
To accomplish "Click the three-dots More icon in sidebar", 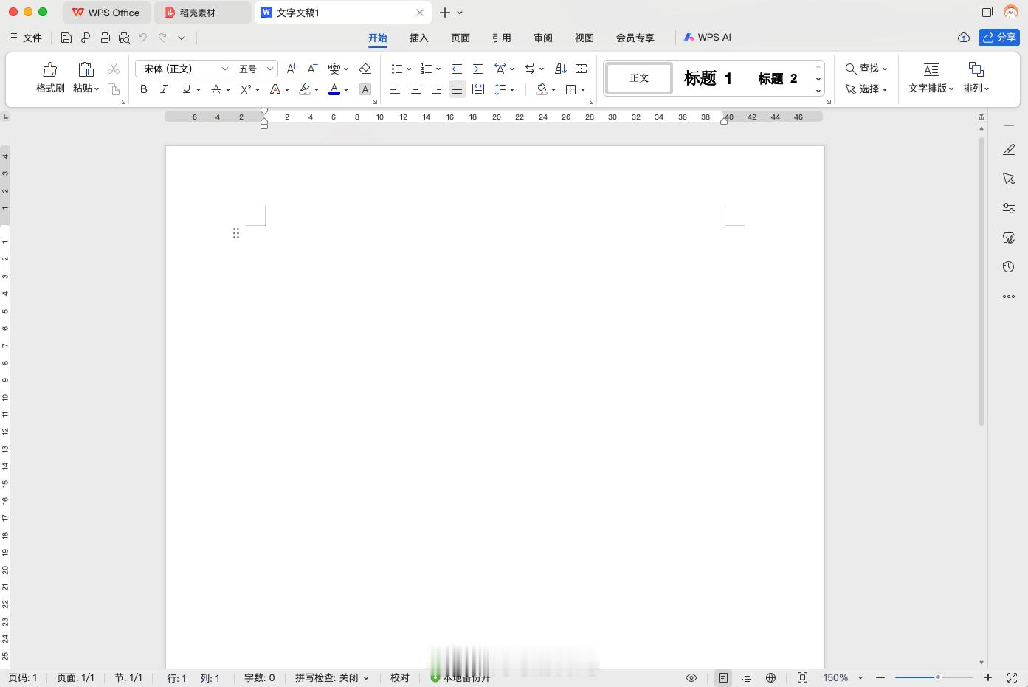I will [x=1009, y=297].
